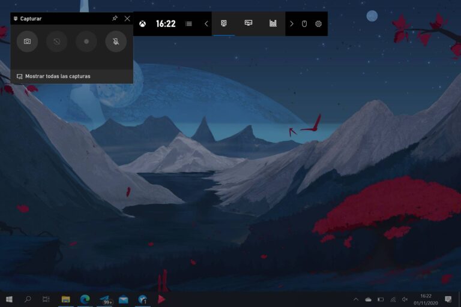Viewport: 461px width, 307px height.
Task: Toggle mouse click-through icon
Action: (304, 24)
